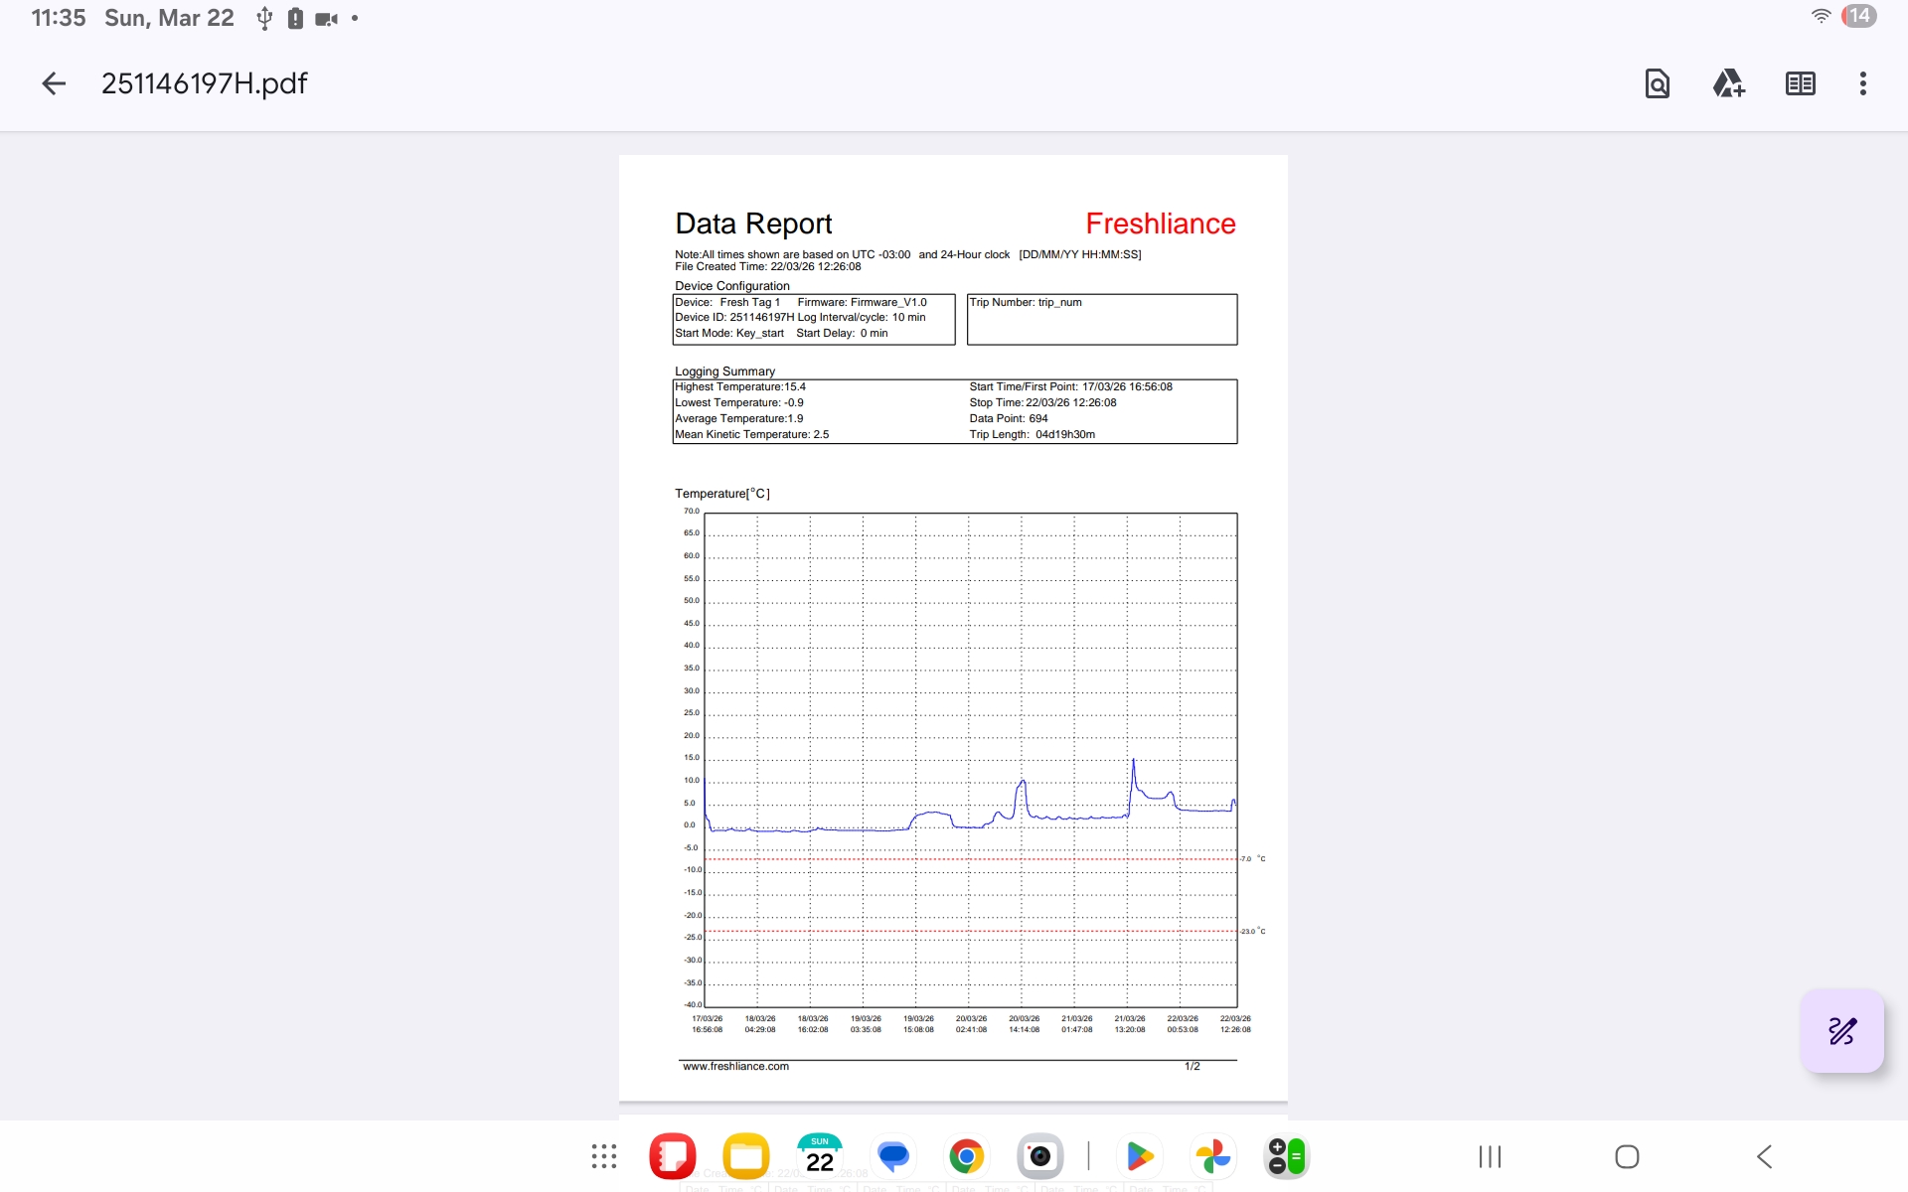Tap the www.freshliance.com footer link

click(x=735, y=1066)
